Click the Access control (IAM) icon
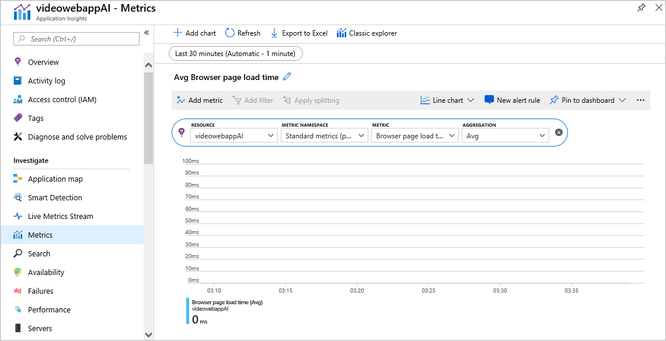Image resolution: width=666 pixels, height=341 pixels. pos(18,100)
